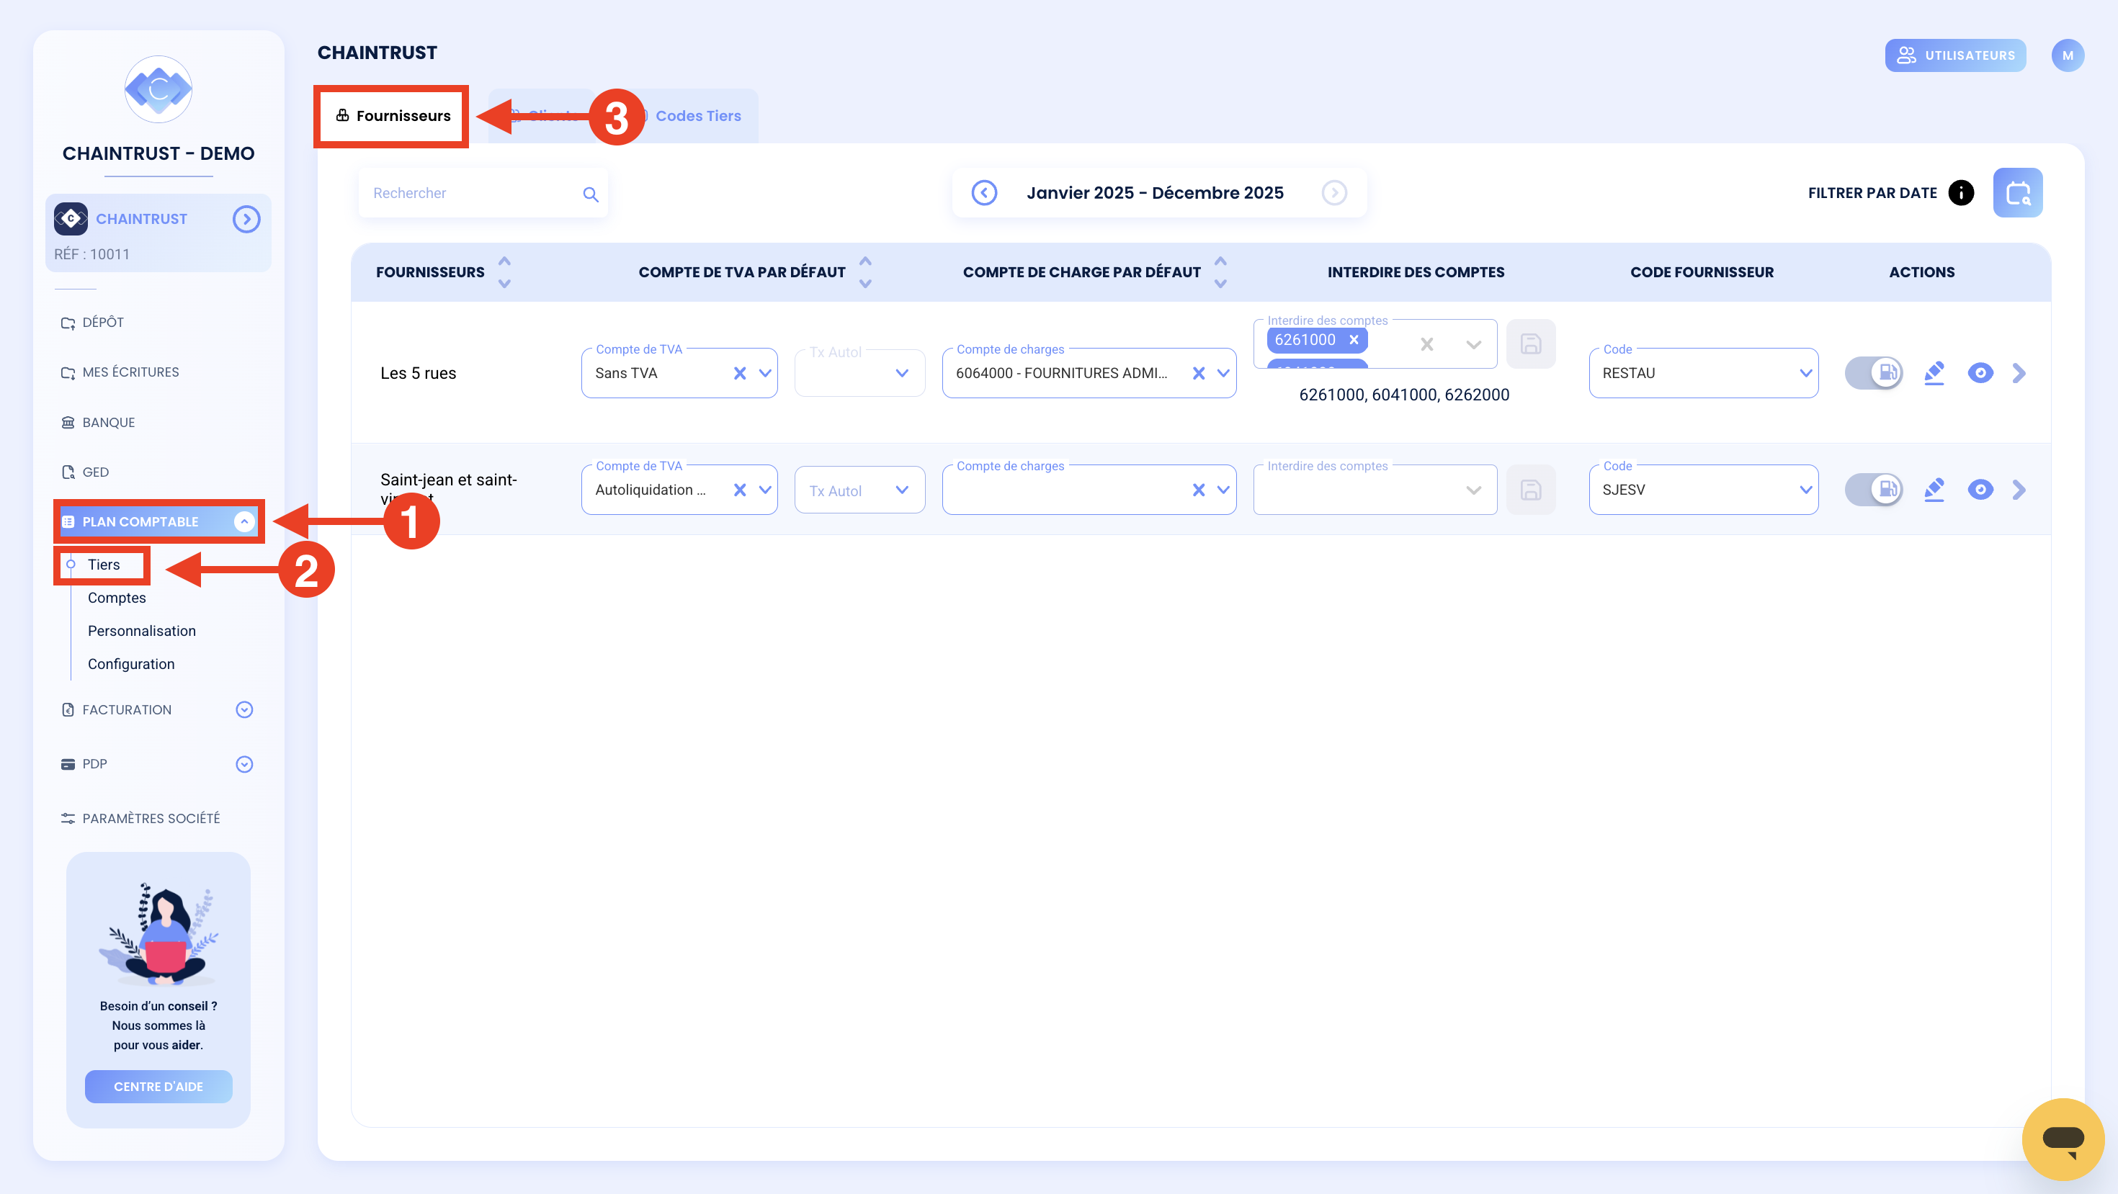Screen dimensions: 2118x1194
Task: Open Compte de charges dropdown for Saint-jean
Action: [1223, 490]
